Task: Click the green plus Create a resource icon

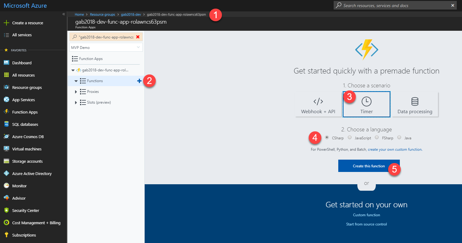Action: click(6, 23)
